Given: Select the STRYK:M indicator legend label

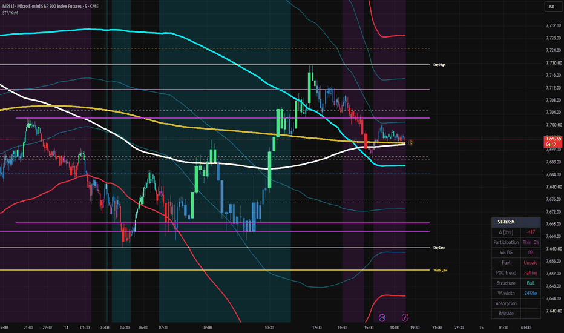Looking at the screenshot, I should coord(10,13).
